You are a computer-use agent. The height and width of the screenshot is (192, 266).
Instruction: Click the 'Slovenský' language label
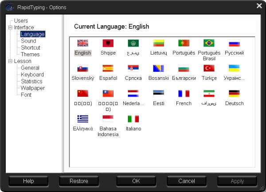click(83, 78)
